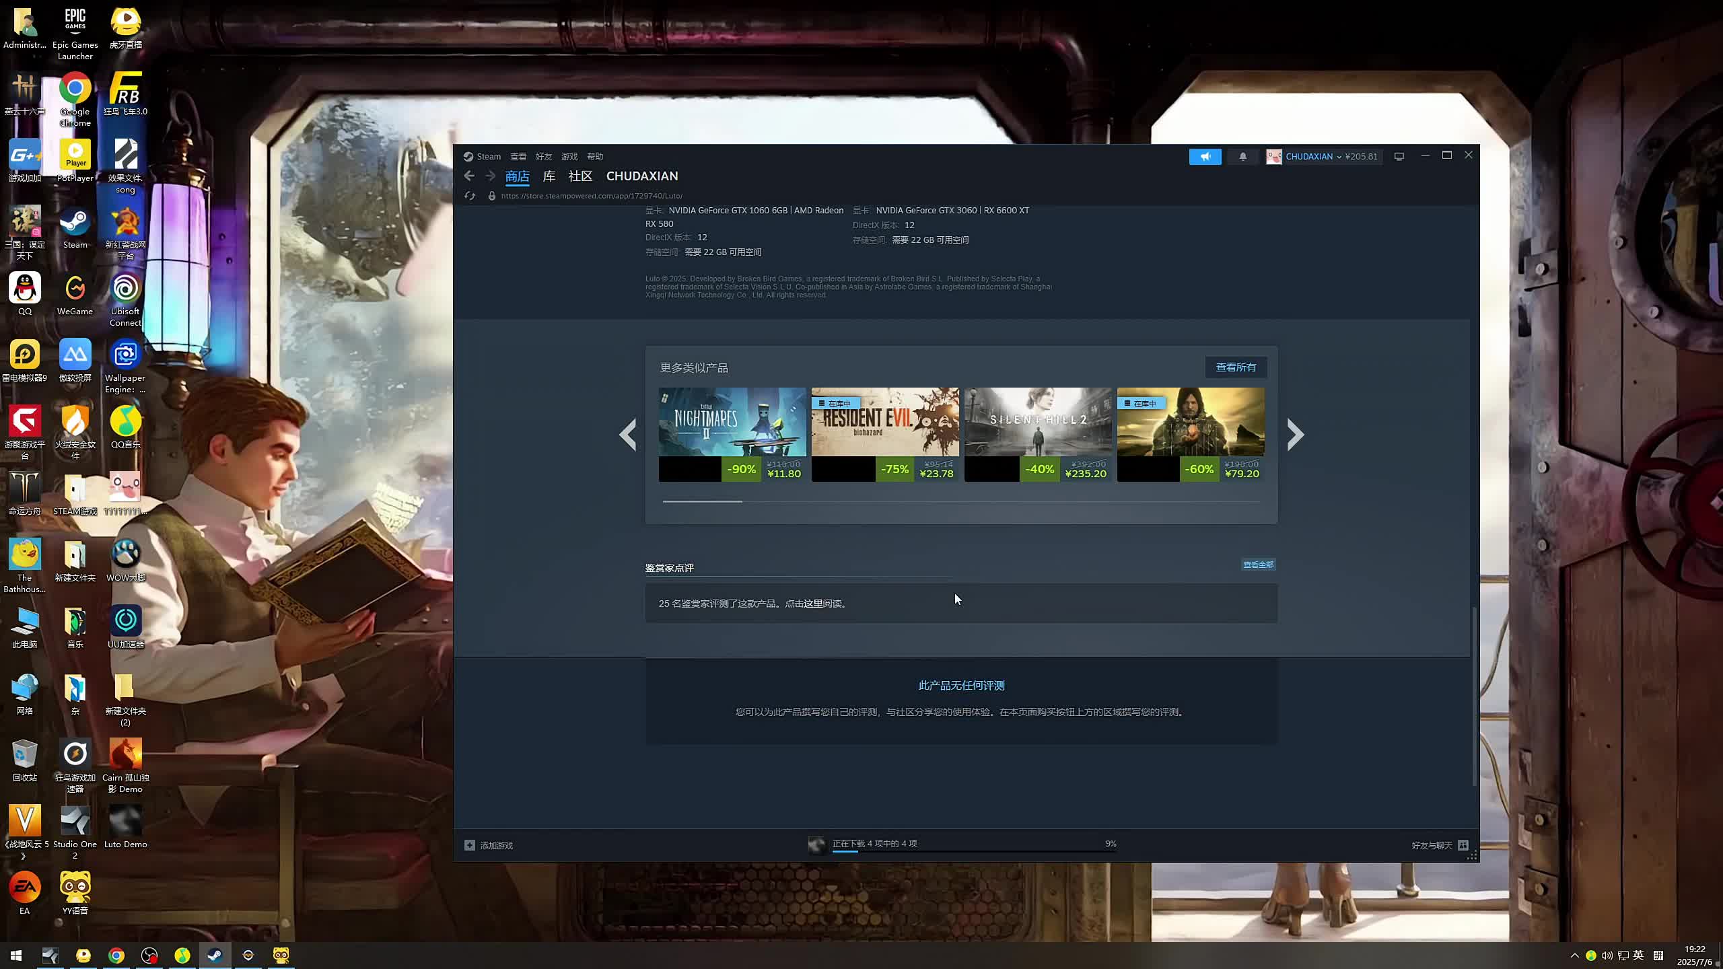Click the 英 input language indicator

pyautogui.click(x=1638, y=956)
